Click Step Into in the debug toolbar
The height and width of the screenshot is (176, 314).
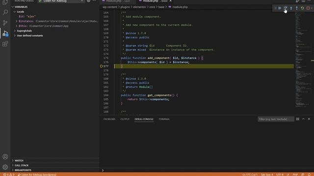click(291, 8)
